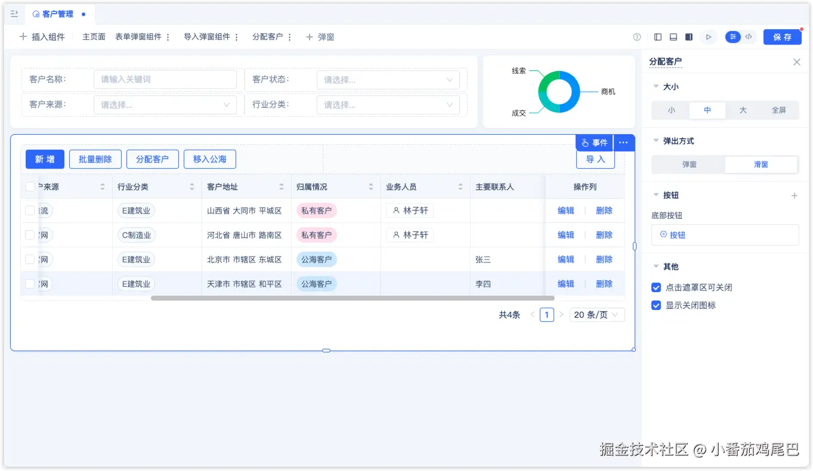Open the 事件 events button
Image resolution: width=813 pixels, height=471 pixels.
point(595,142)
